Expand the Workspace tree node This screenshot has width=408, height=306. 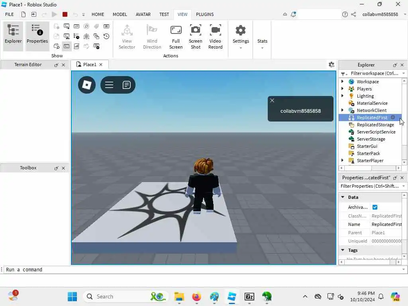(x=342, y=81)
